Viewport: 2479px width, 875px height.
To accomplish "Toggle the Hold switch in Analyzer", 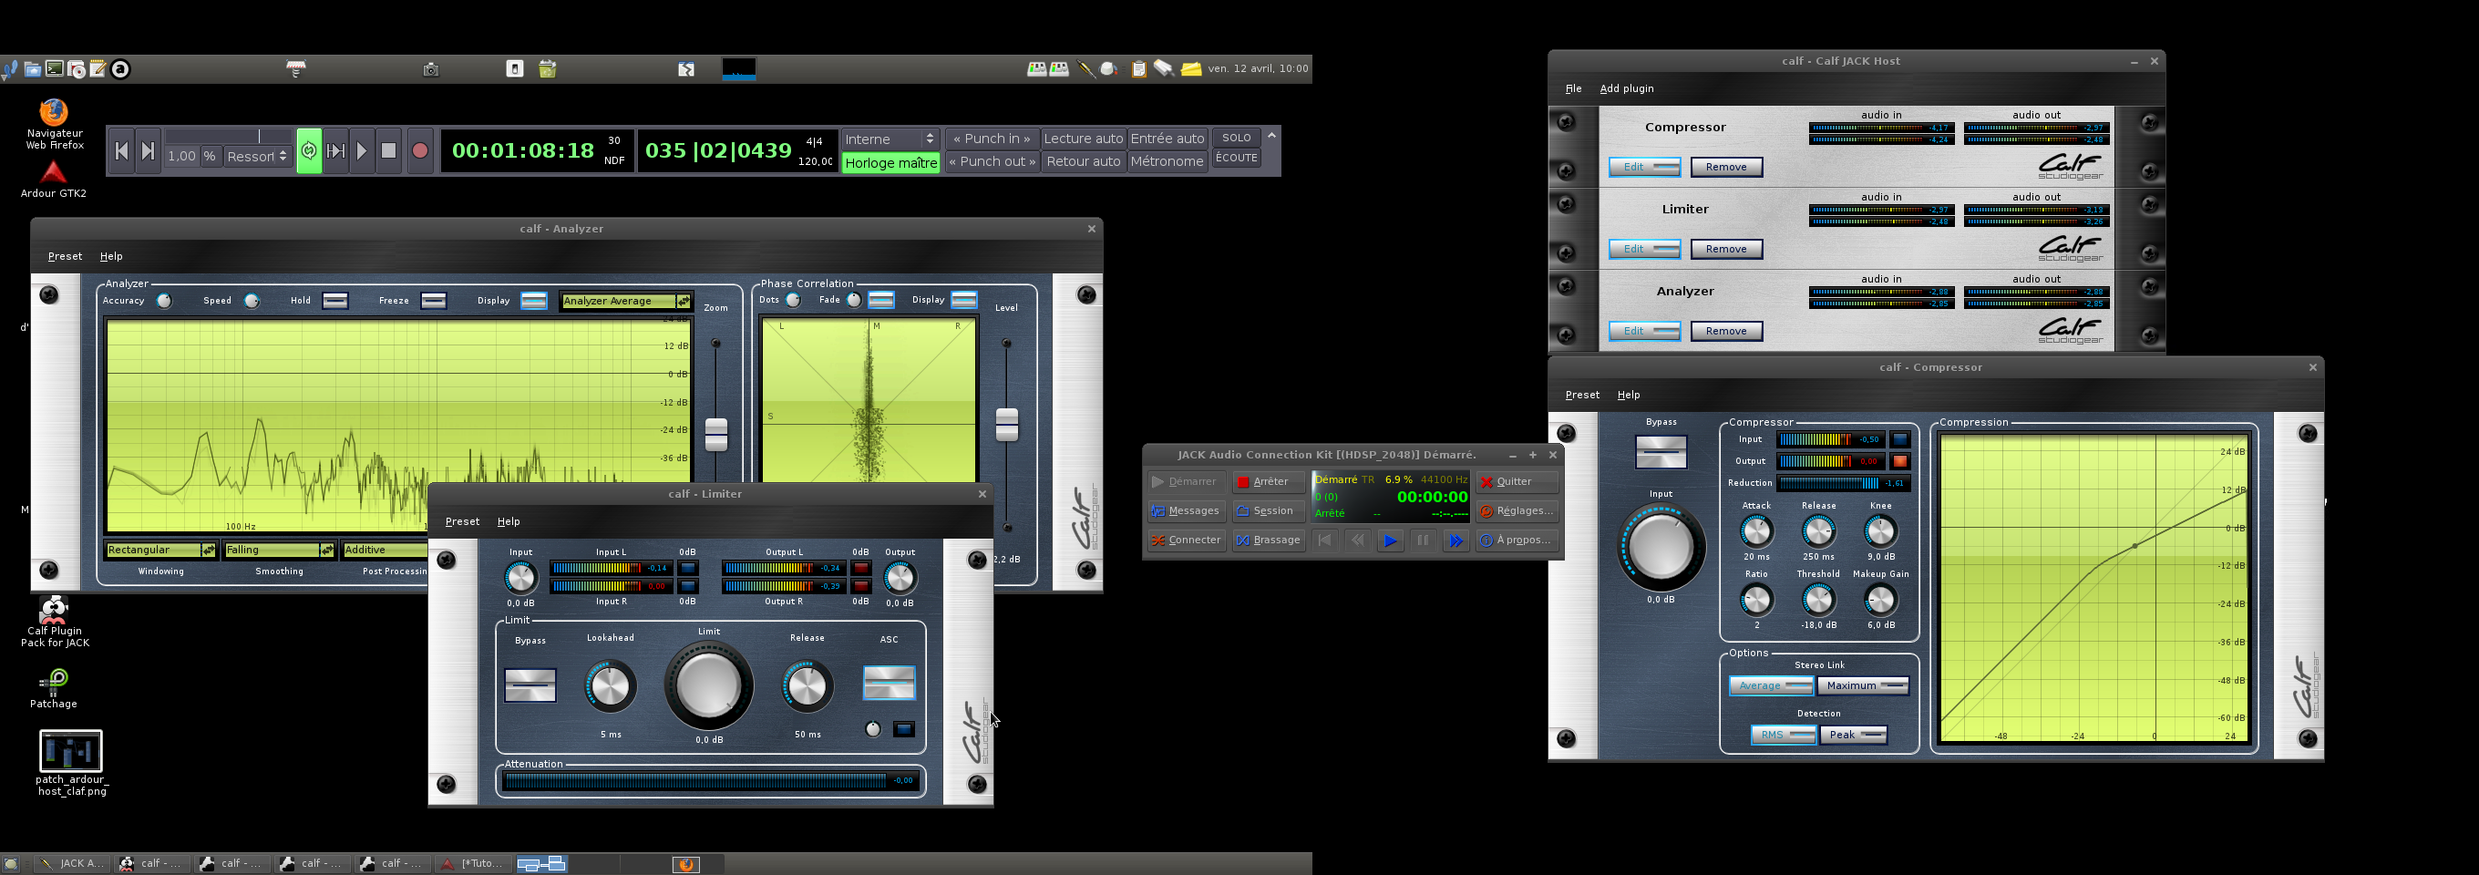I will click(x=334, y=301).
